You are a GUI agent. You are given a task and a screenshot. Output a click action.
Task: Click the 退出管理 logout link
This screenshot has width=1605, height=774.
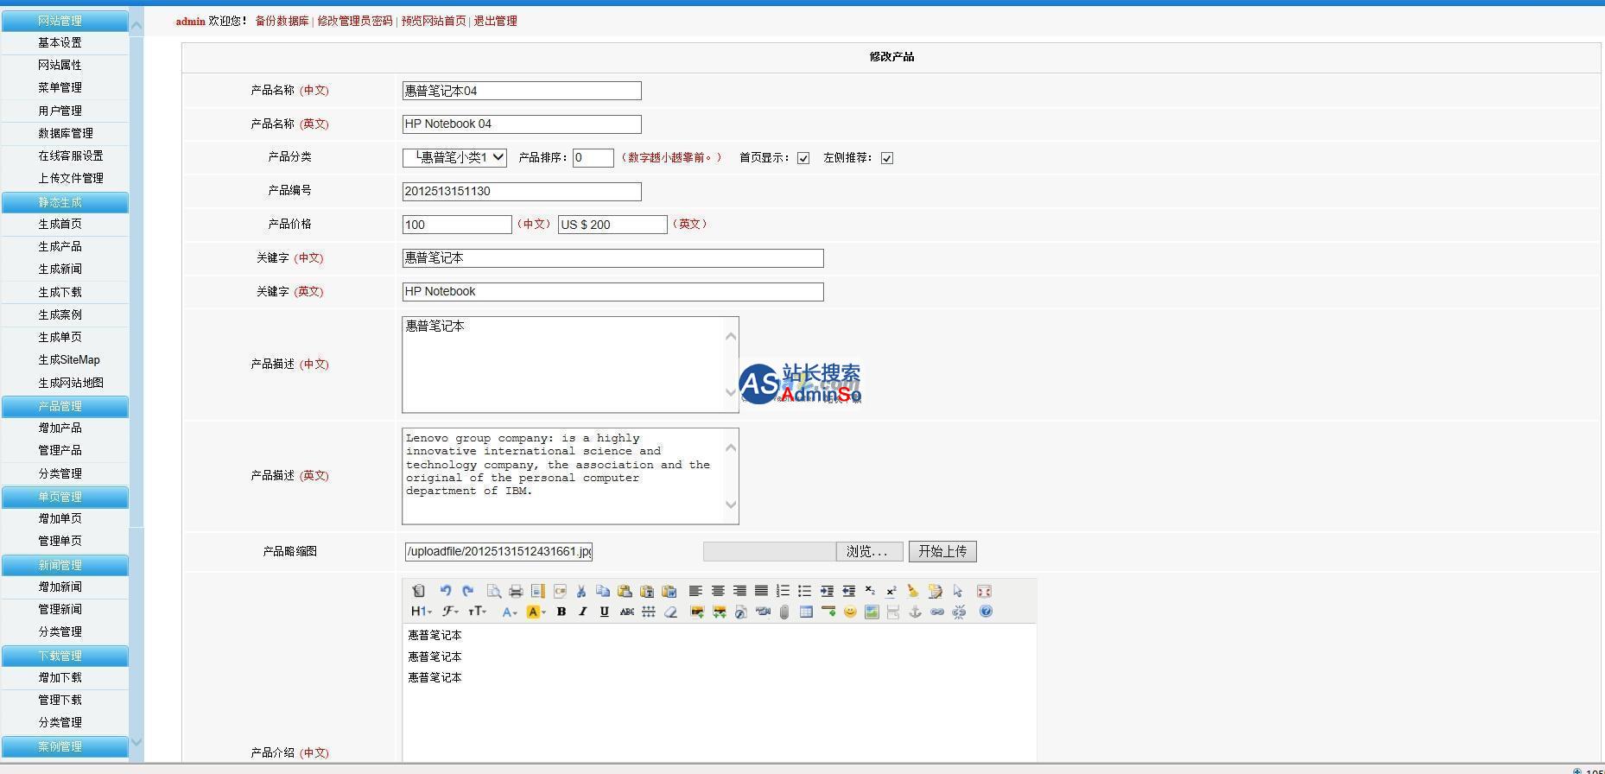click(495, 21)
